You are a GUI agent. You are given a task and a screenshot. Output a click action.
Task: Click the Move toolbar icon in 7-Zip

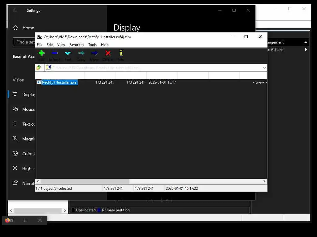point(94,53)
